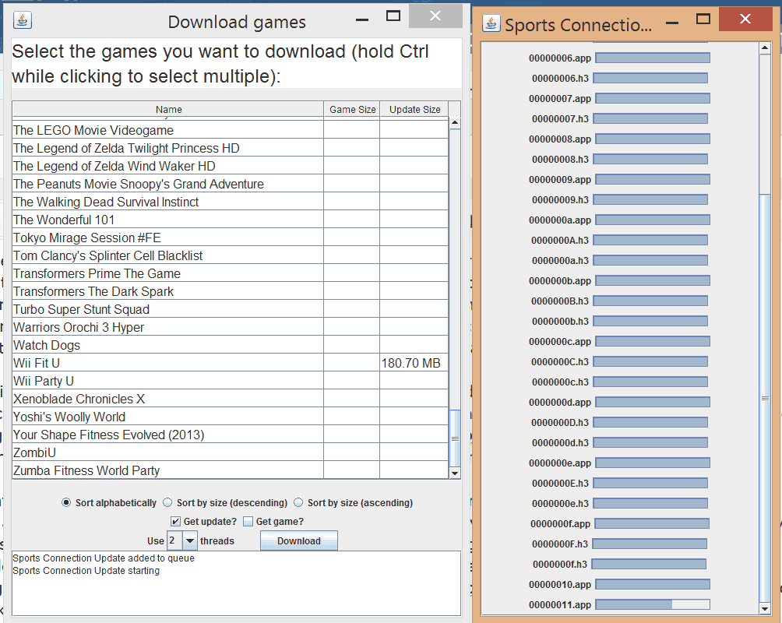
Task: Select Your Shape Fitness Evolved (2013)
Action: click(230, 435)
